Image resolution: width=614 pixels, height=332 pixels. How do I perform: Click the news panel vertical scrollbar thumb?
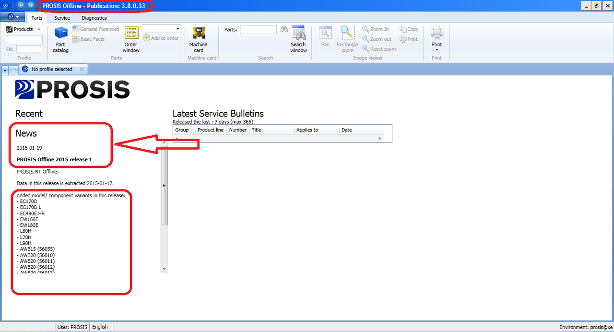pyautogui.click(x=164, y=185)
